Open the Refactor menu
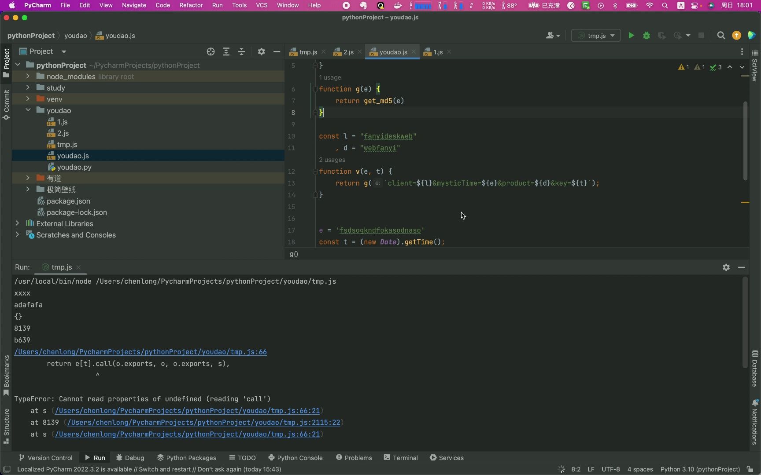The width and height of the screenshot is (761, 475). 191,5
